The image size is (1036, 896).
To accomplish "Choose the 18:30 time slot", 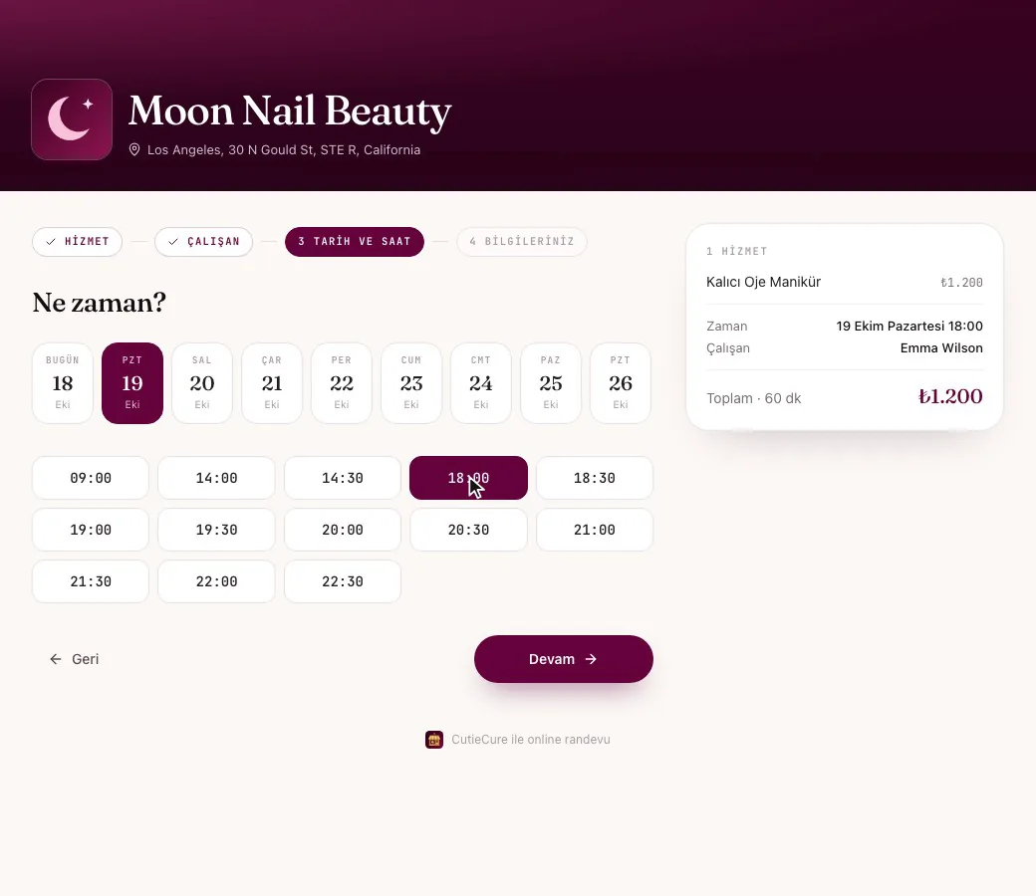I will coord(595,478).
